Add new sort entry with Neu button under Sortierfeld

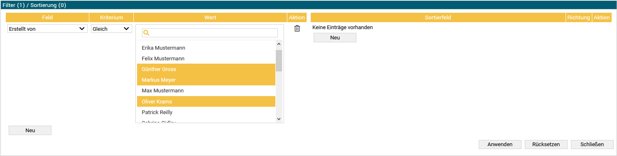point(335,37)
